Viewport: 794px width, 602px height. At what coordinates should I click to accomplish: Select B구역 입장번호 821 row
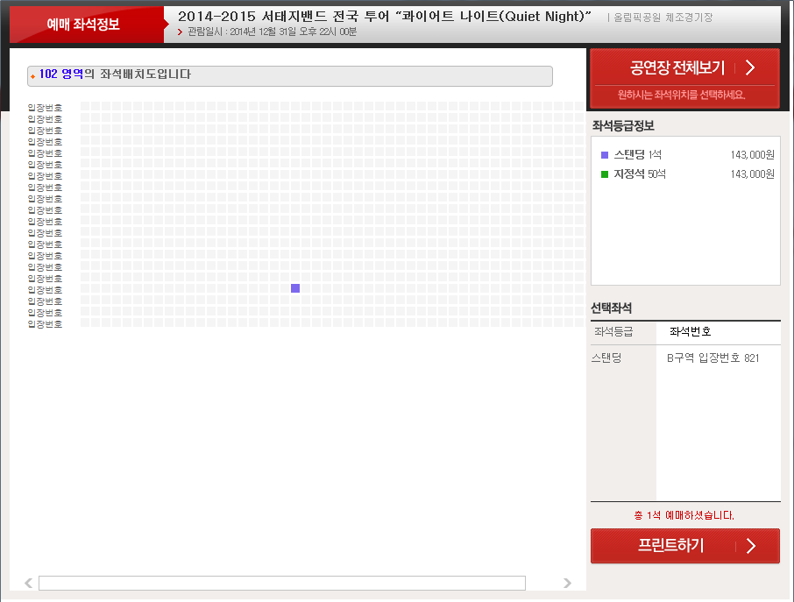point(685,358)
